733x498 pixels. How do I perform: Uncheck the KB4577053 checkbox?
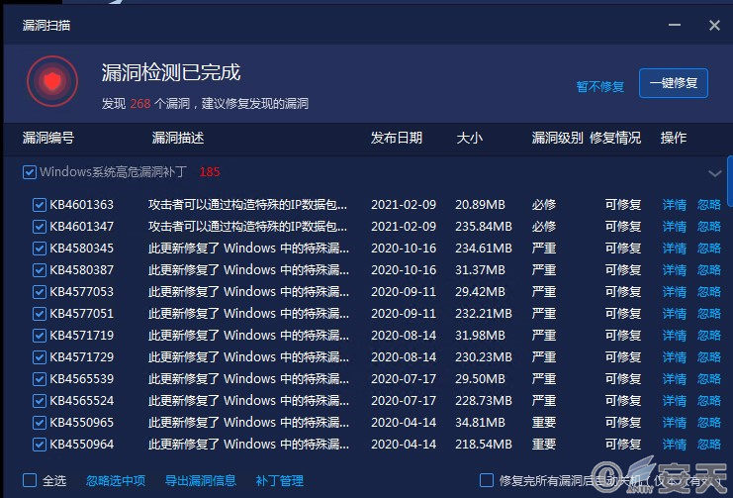pos(40,292)
